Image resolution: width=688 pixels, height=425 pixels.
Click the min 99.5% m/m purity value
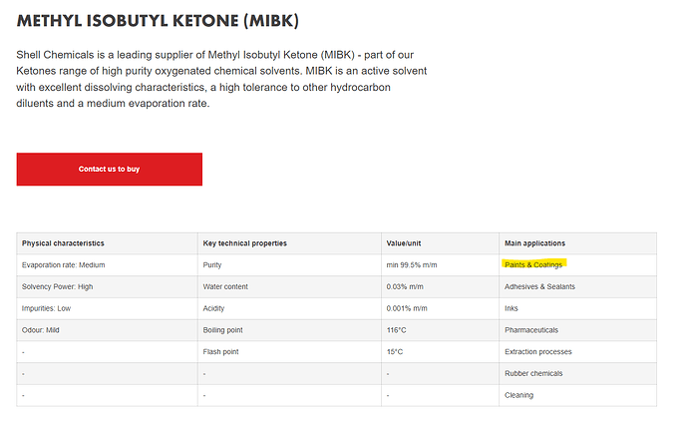(x=412, y=265)
